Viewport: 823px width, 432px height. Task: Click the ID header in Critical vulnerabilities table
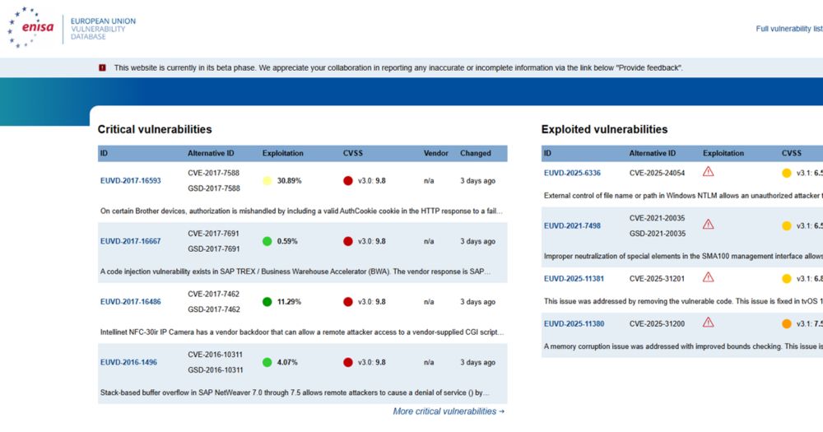pos(104,153)
